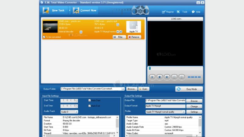Expand the New Task dropdown arrow

click(70, 10)
